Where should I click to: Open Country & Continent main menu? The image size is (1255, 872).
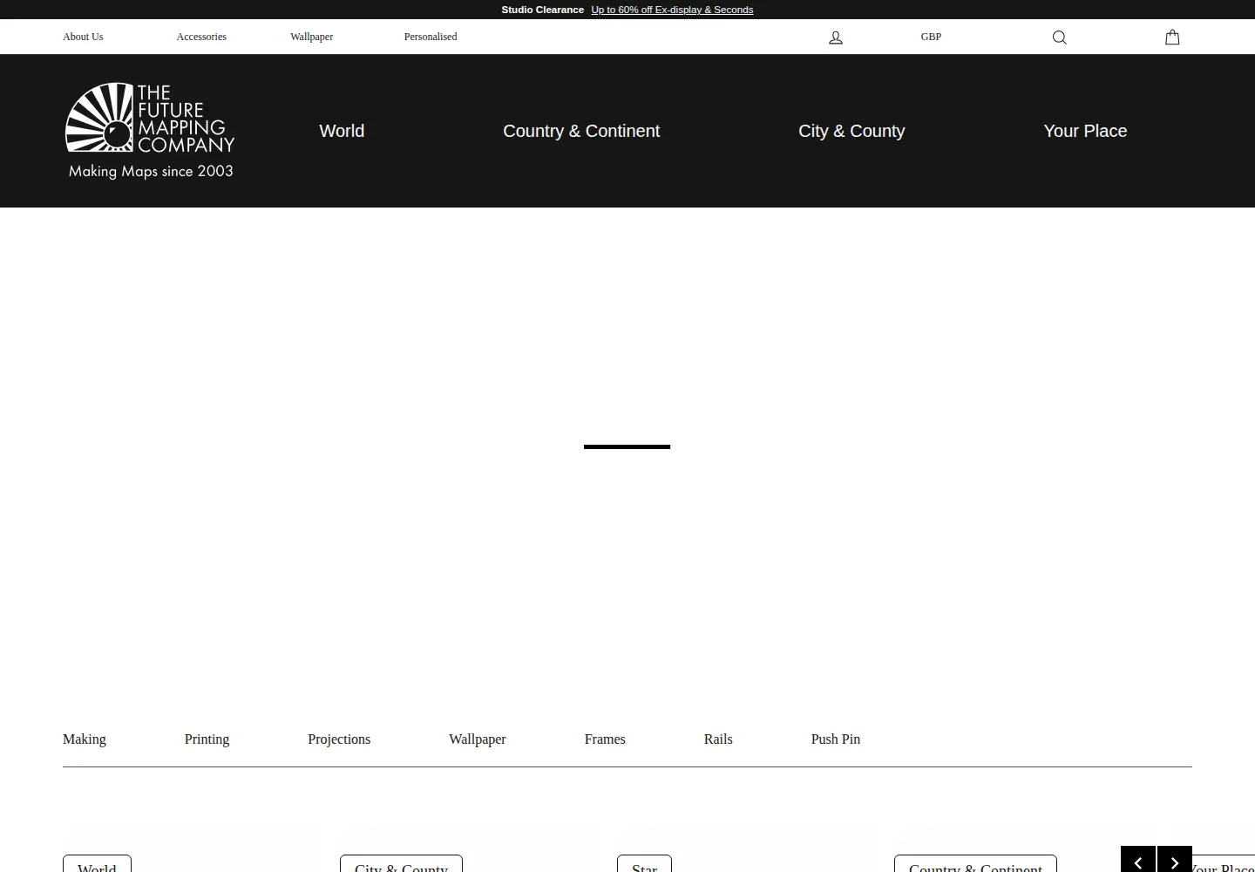[581, 131]
